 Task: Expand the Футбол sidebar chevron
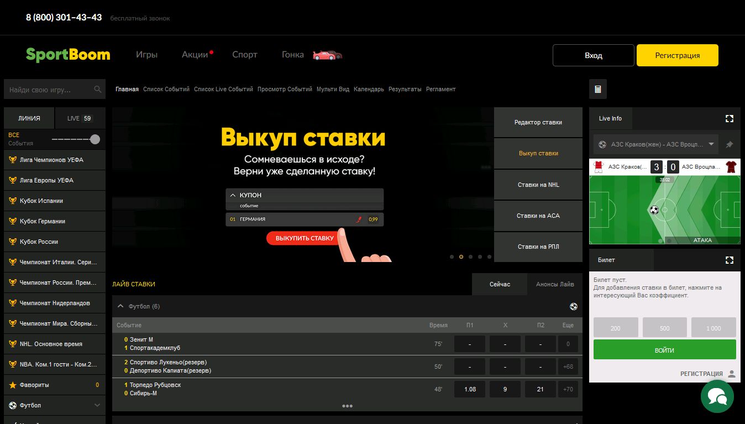click(x=97, y=405)
